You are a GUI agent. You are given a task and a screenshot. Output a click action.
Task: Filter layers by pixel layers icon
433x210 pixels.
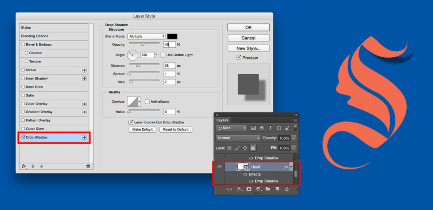253,128
